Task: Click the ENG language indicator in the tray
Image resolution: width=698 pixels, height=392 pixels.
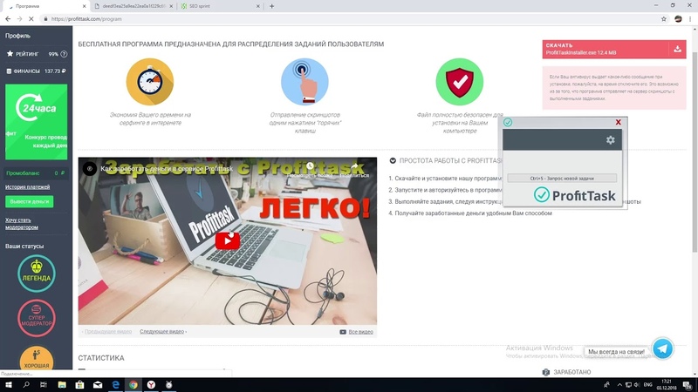Action: coord(648,385)
